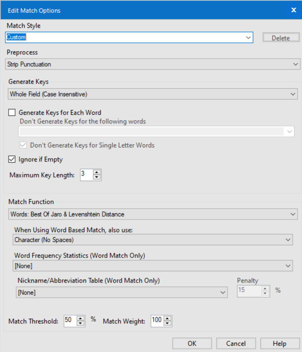This screenshot has width=302, height=352.
Task: Increase Maximum Key Length value
Action: click(x=96, y=172)
